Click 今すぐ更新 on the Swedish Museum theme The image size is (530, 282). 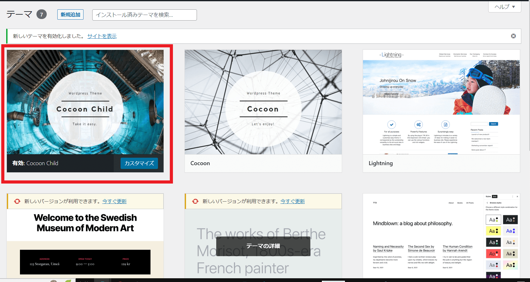point(114,202)
